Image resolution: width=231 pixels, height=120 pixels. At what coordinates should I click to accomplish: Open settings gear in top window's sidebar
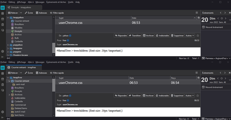tap(3, 51)
